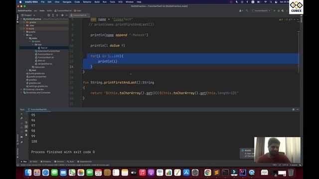Click Expand All icon in Project panel
Image resolution: width=319 pixels, height=179 pixels.
coord(53,15)
